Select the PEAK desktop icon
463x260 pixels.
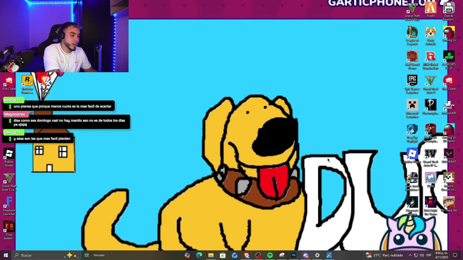430,180
